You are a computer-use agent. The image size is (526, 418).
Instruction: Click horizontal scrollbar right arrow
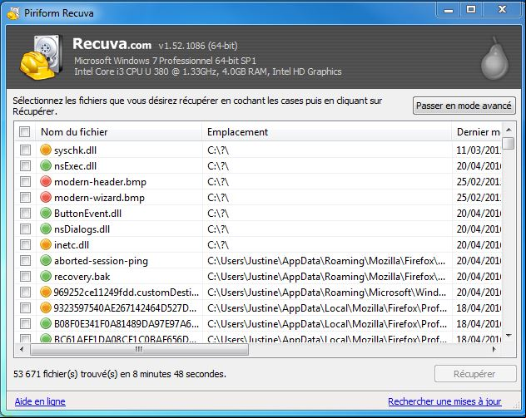pyautogui.click(x=494, y=349)
